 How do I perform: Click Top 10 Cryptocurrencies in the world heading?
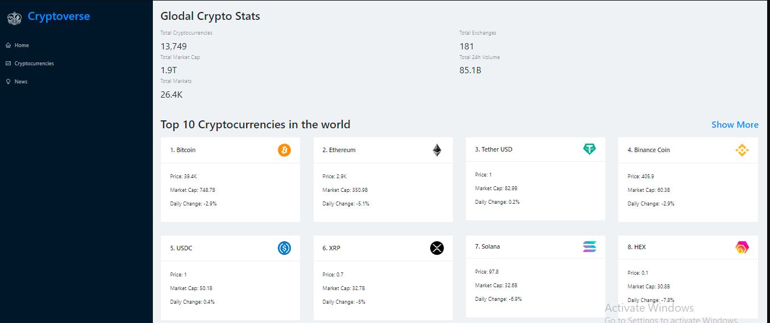click(x=255, y=124)
